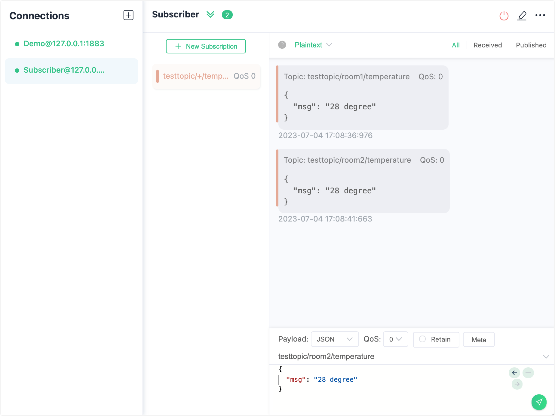Open the QoS level dropdown
Viewport: 555px width, 416px height.
tap(395, 339)
